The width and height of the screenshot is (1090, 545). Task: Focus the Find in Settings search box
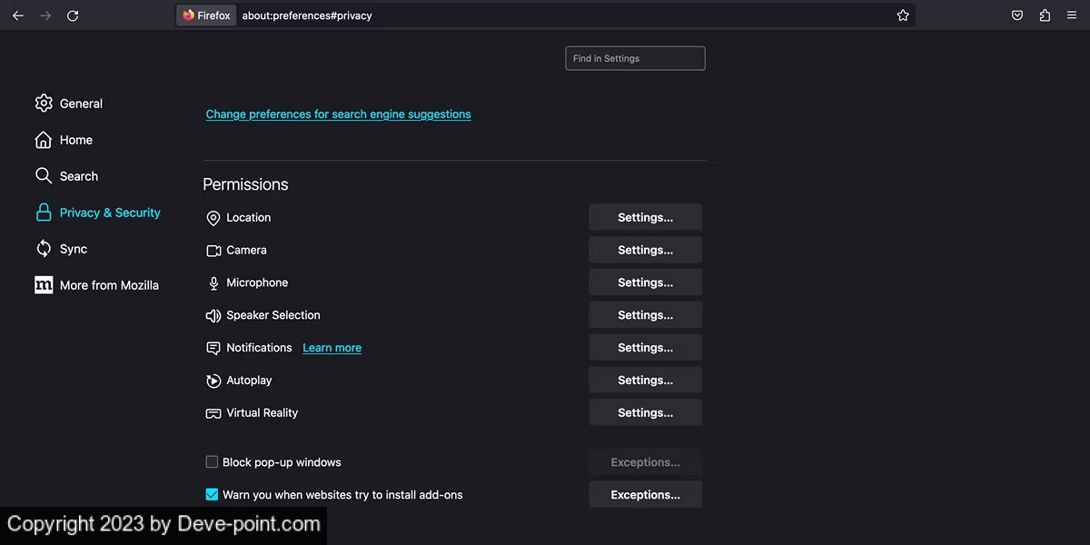[635, 58]
